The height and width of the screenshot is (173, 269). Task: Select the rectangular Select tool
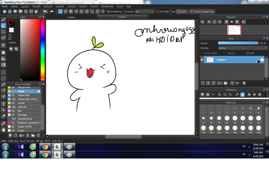(3, 72)
